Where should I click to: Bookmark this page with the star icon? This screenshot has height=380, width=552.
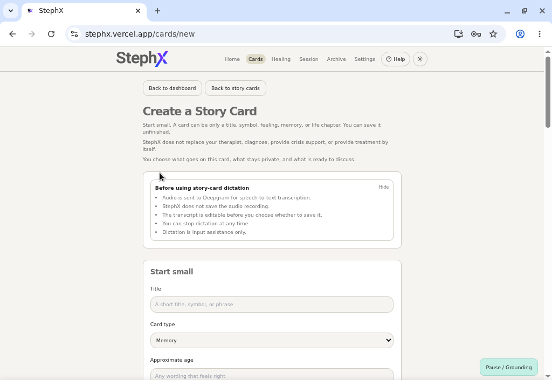point(493,34)
